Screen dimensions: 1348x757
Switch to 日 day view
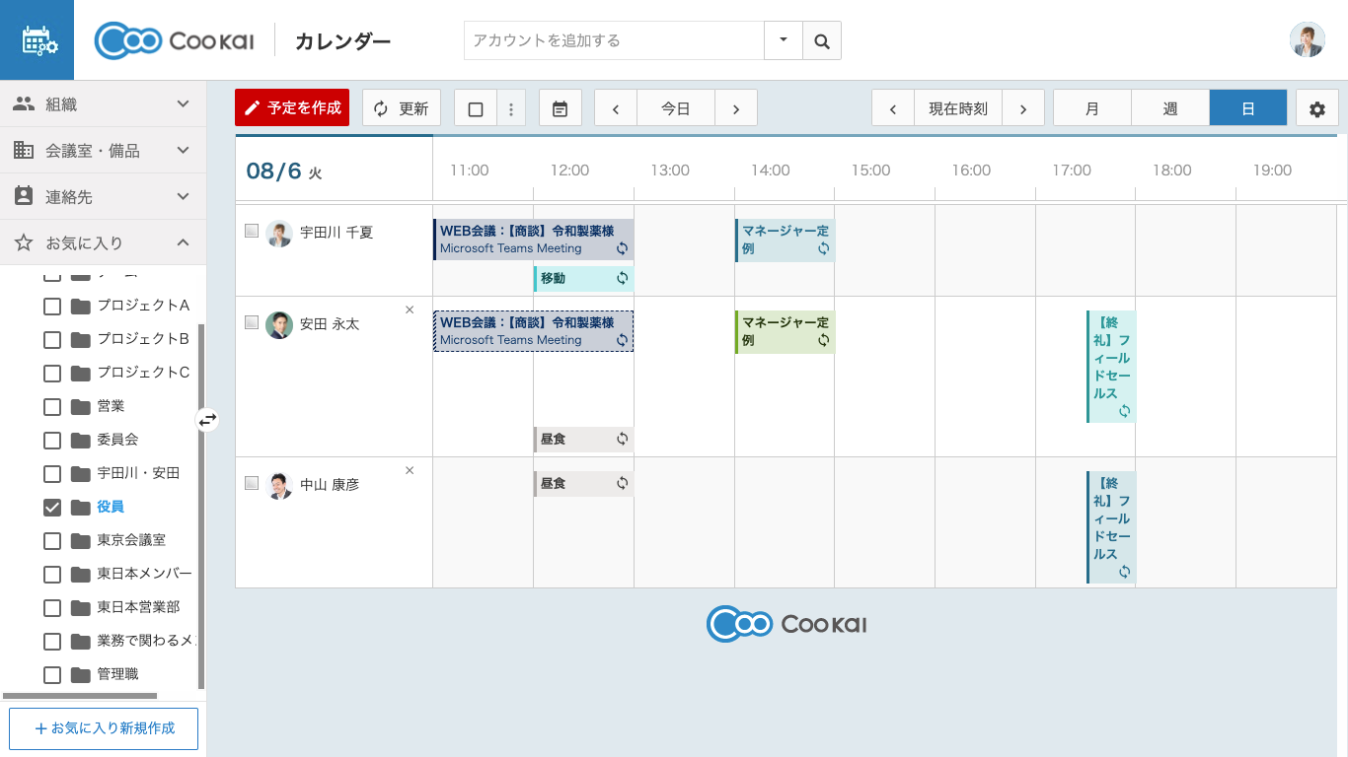[1248, 108]
